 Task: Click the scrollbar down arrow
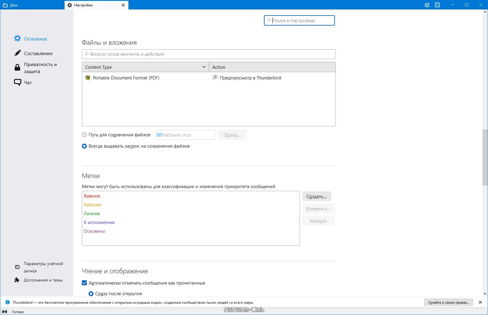click(485, 294)
